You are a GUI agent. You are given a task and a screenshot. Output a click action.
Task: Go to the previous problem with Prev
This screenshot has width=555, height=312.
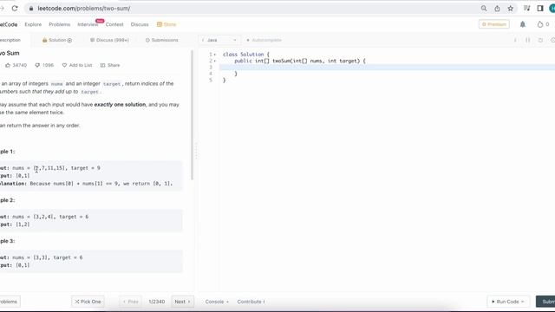[131, 302]
